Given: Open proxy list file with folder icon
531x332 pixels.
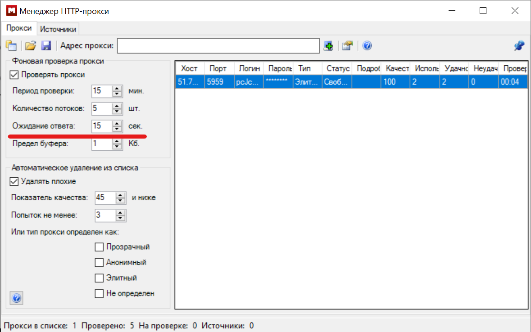Looking at the screenshot, I should pyautogui.click(x=30, y=45).
